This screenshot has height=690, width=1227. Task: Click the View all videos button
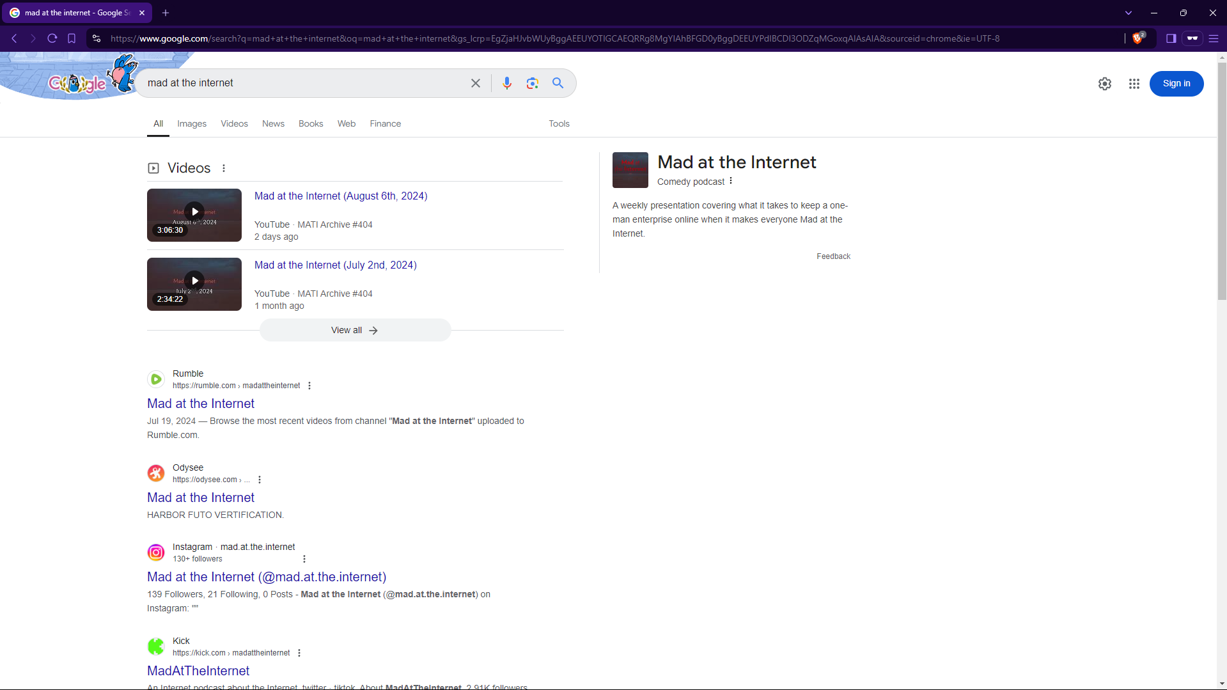point(355,330)
